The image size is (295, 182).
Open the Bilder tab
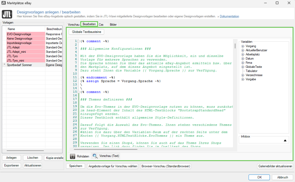[113, 25]
